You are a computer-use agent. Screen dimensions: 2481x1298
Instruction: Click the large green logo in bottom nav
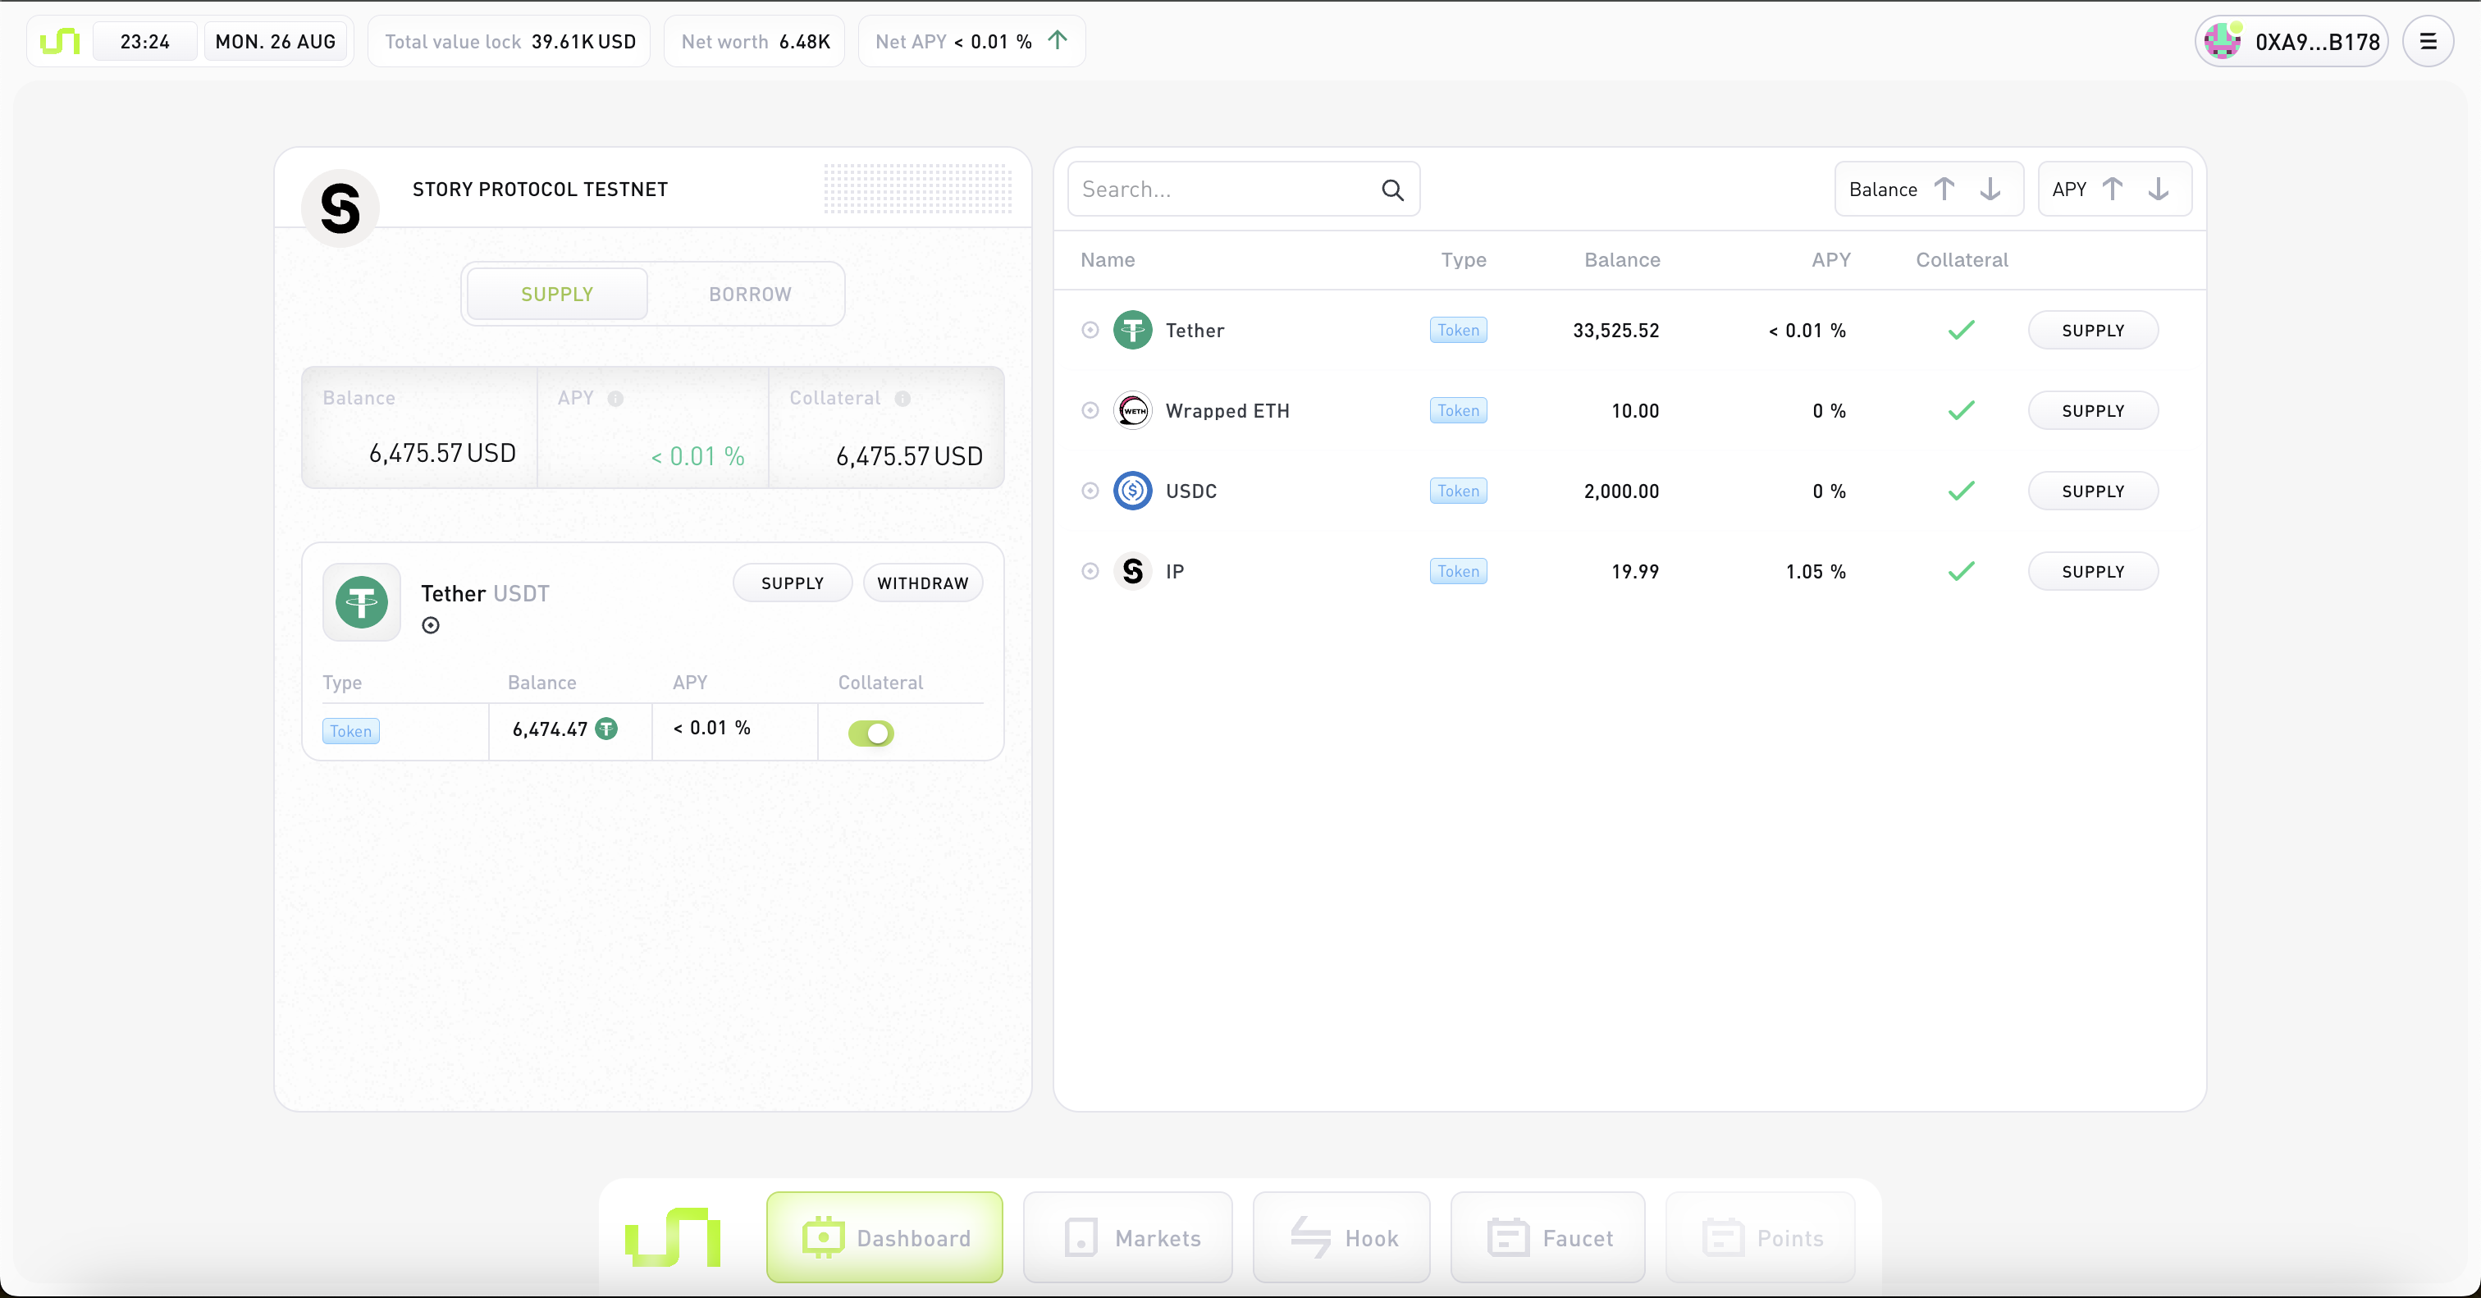click(674, 1237)
